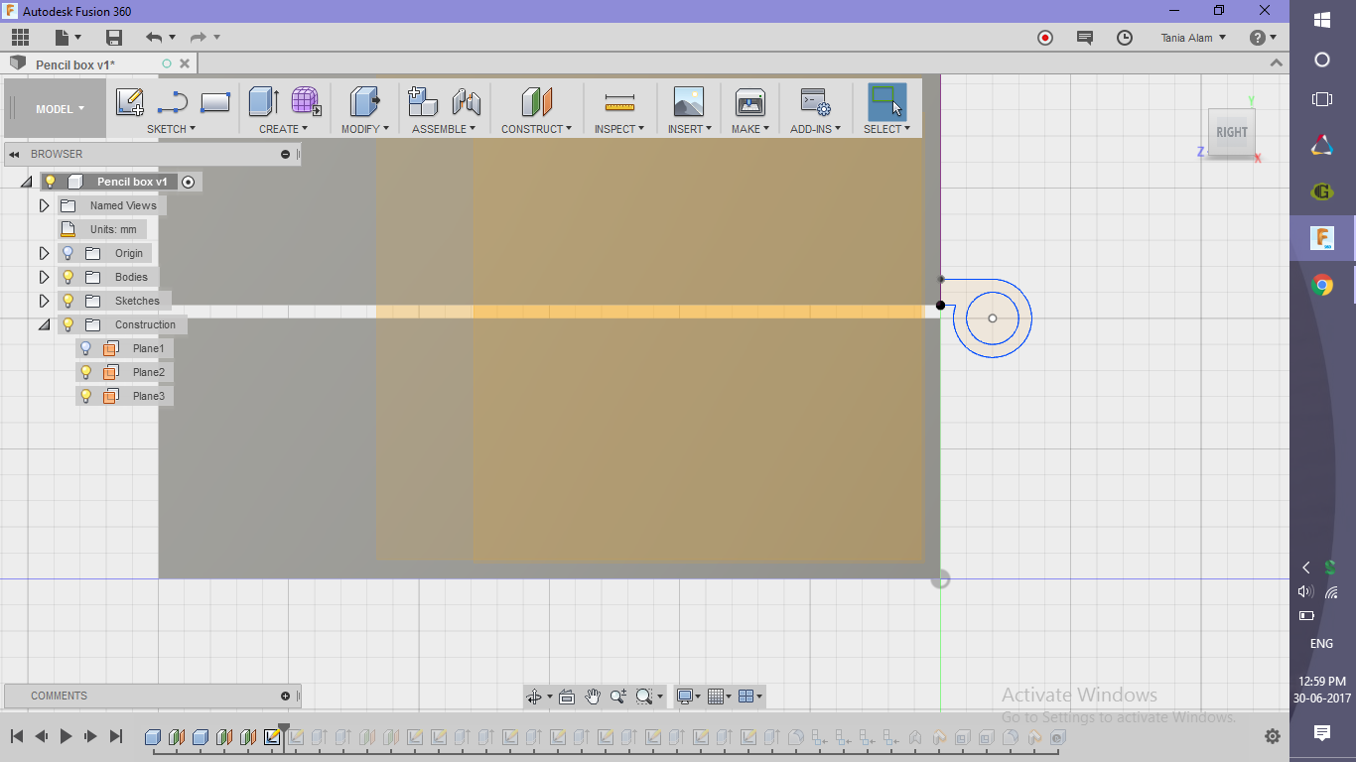Image resolution: width=1356 pixels, height=762 pixels.
Task: Toggle visibility bulb for Plane3
Action: coord(86,396)
